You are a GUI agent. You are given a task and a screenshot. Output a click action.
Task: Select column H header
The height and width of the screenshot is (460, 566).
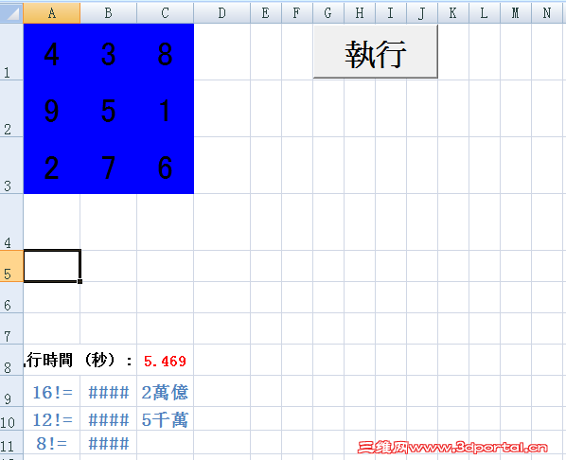coord(360,13)
